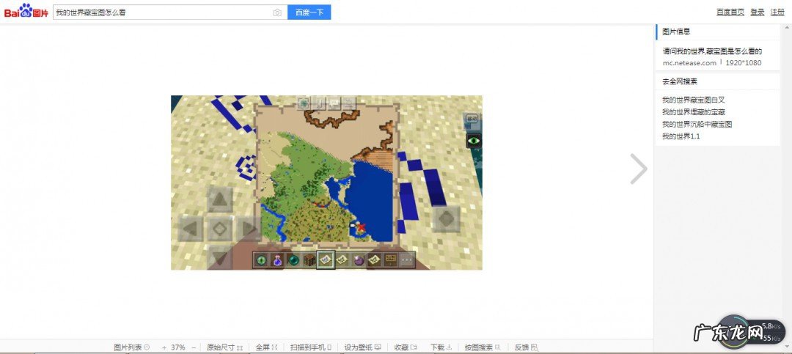Click 扫描到手机 scan to phone

tap(311, 347)
